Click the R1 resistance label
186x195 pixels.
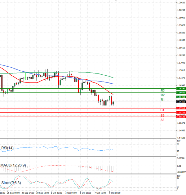pos(162,100)
